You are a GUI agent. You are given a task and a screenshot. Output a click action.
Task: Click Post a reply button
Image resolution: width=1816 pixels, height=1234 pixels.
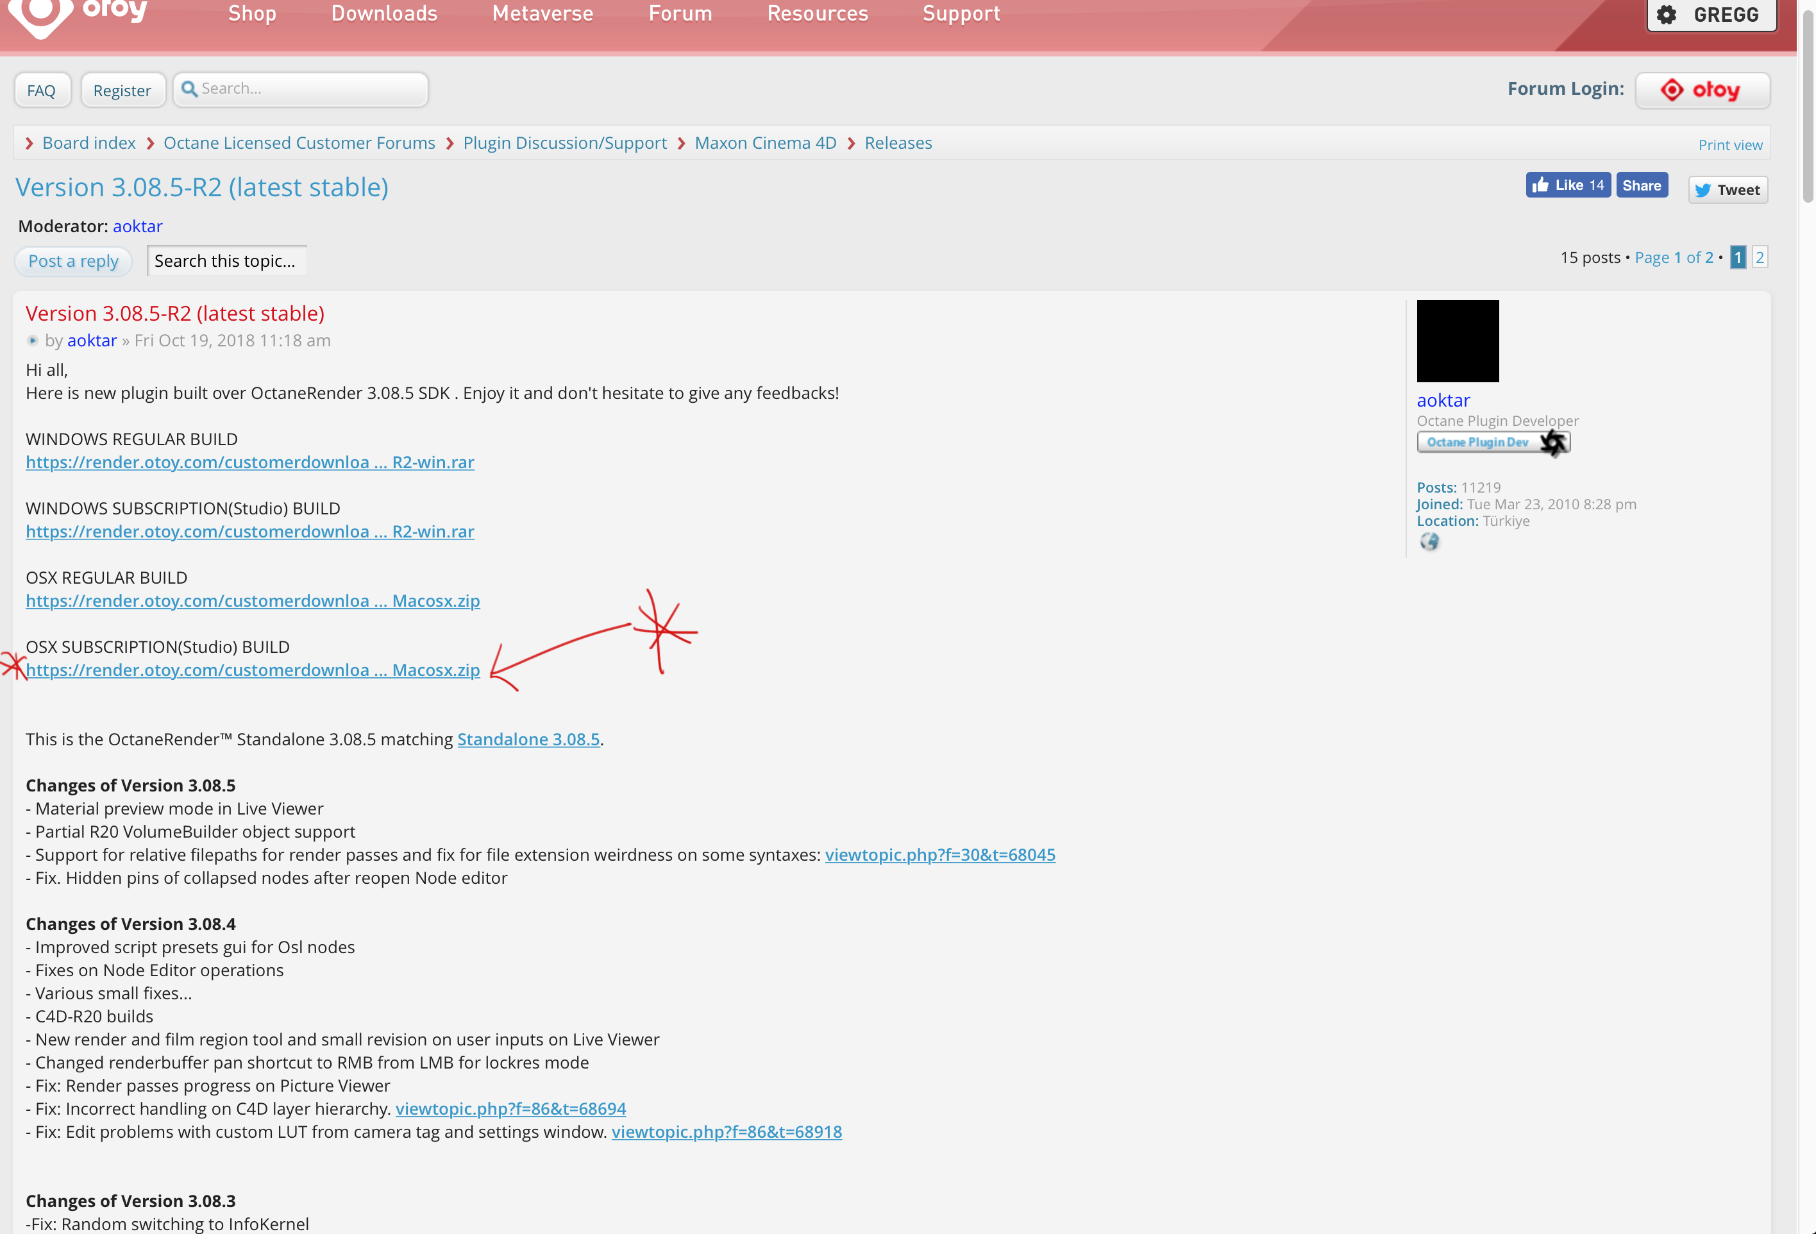74,261
